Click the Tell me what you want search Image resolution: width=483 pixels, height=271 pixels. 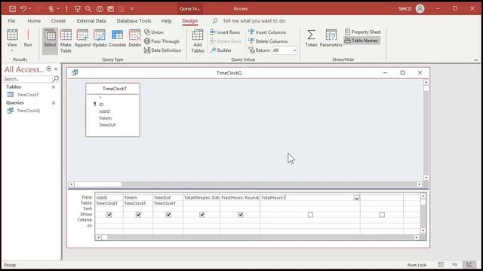point(254,21)
